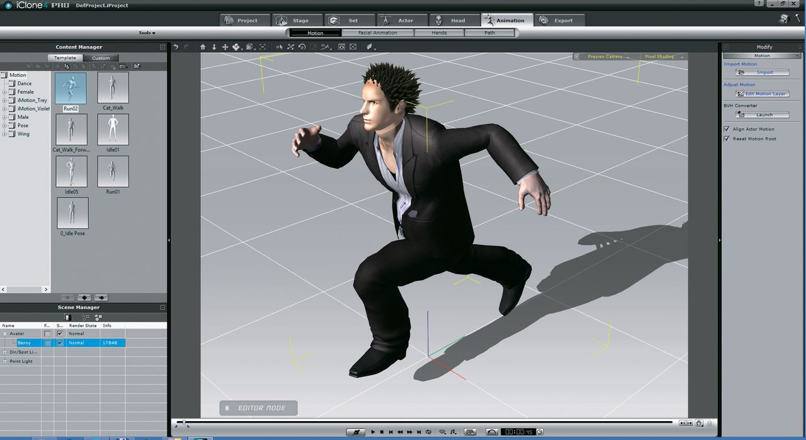Screen dimensions: 806x440
Task: Jump to the end frame
Action: (x=419, y=432)
